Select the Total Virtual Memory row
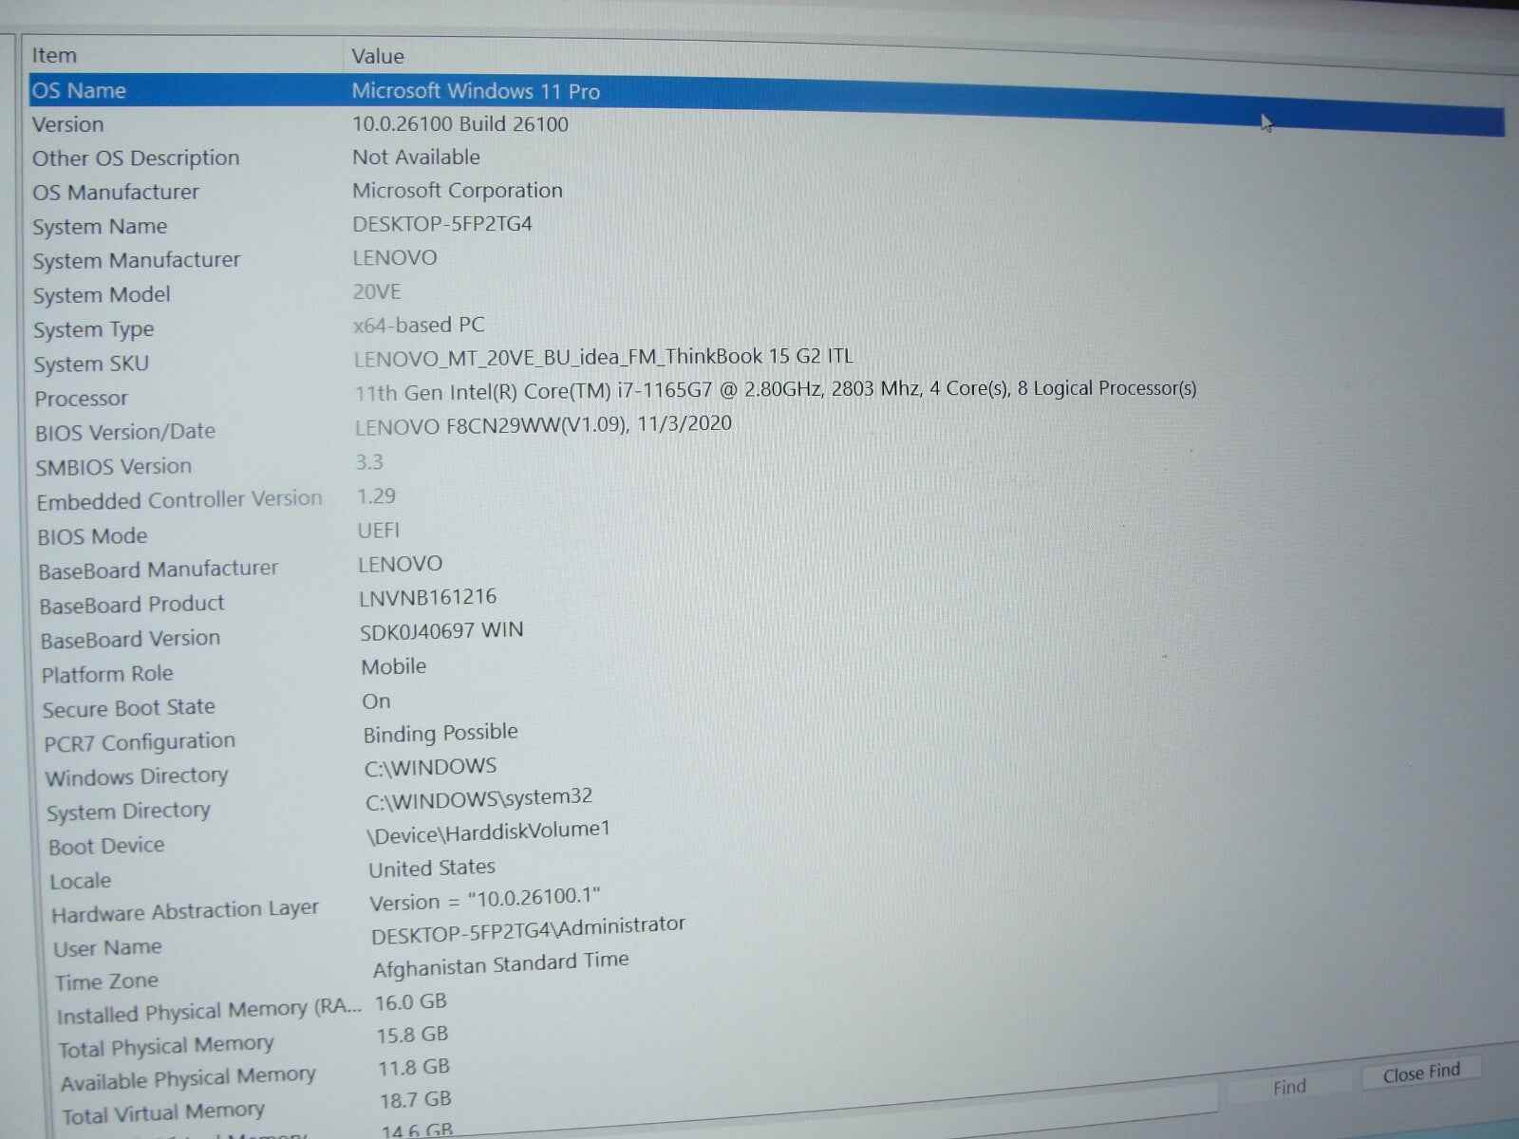The width and height of the screenshot is (1519, 1139). coord(163,1112)
